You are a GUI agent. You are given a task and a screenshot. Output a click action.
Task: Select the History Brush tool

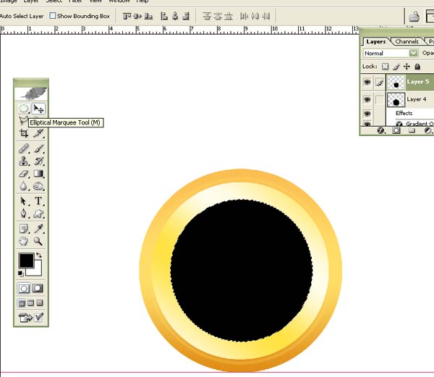38,161
